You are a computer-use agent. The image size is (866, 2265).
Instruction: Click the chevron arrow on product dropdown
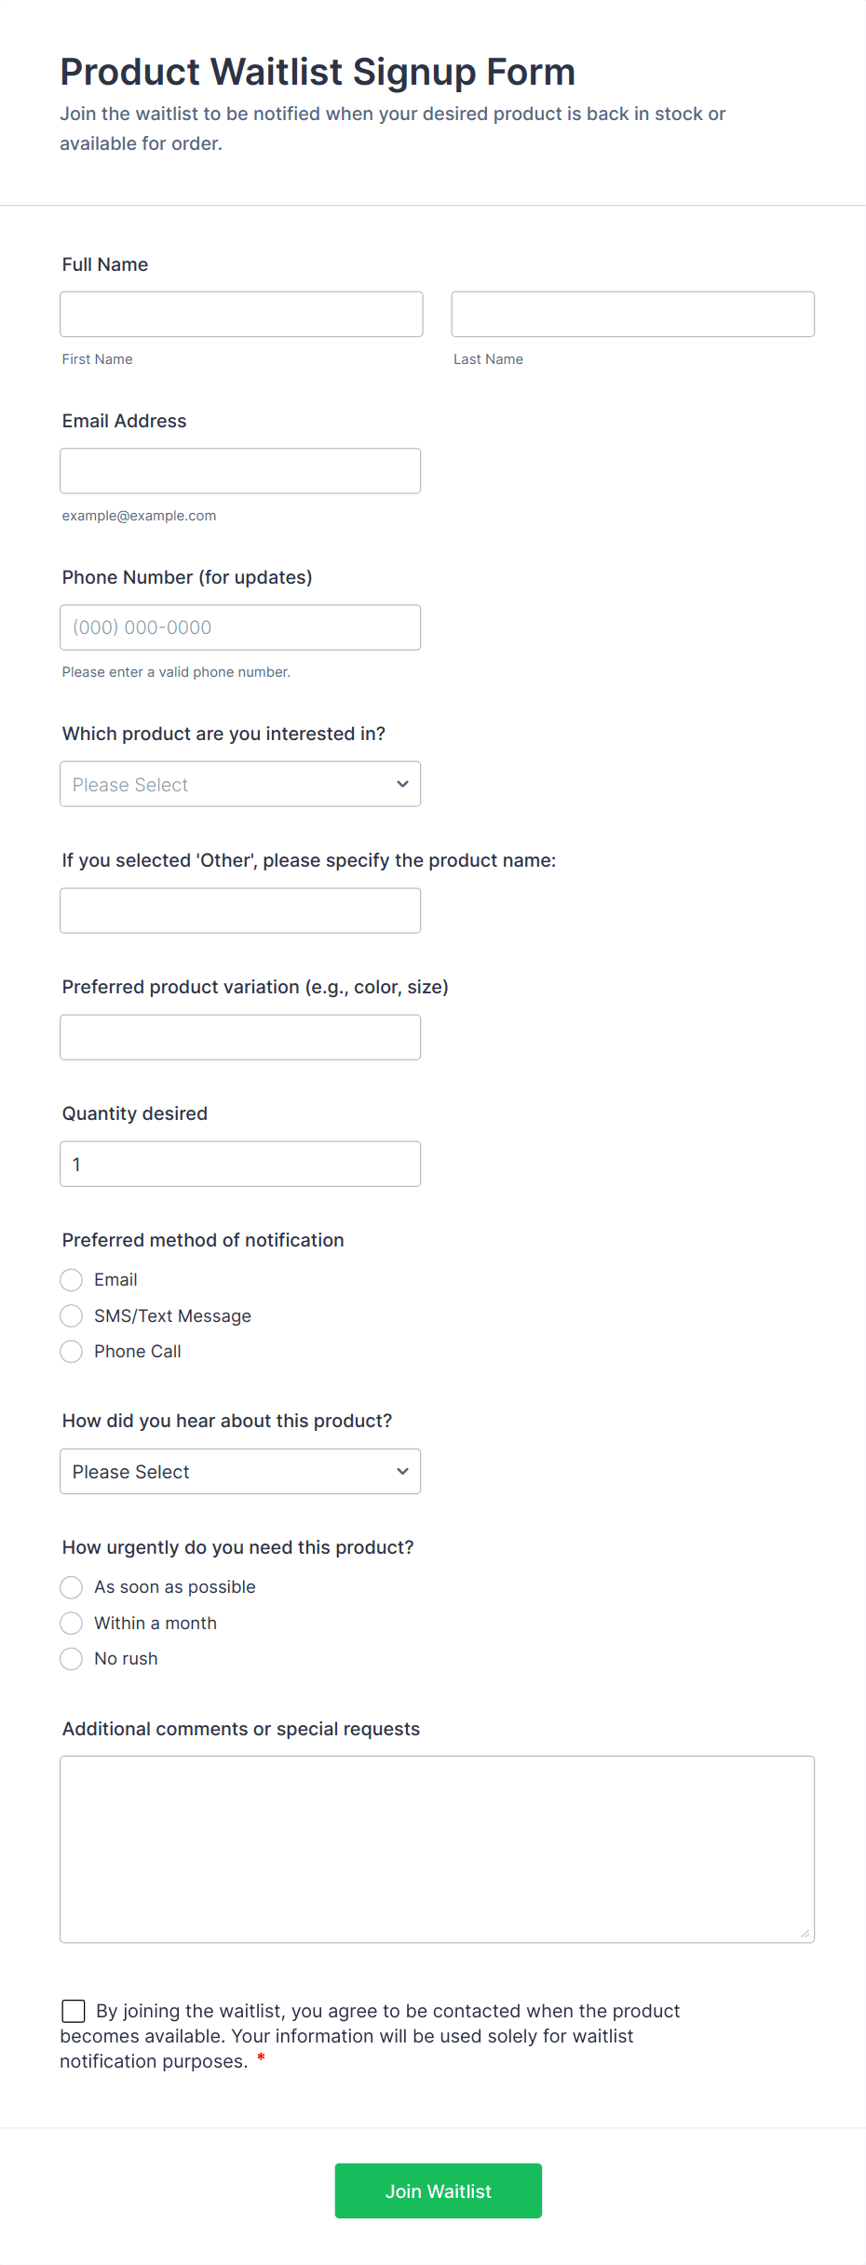click(x=402, y=784)
